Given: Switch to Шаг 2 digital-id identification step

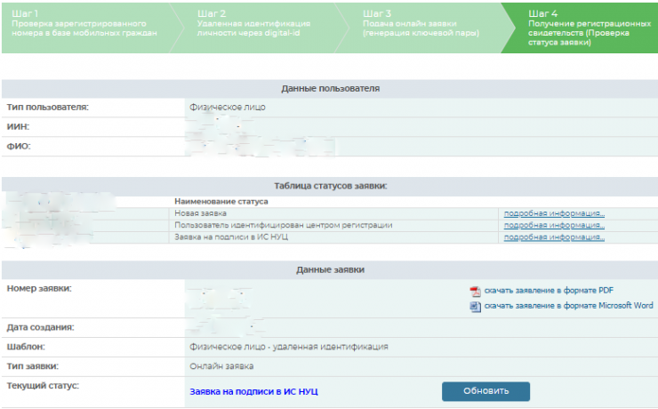Looking at the screenshot, I should pos(253,27).
